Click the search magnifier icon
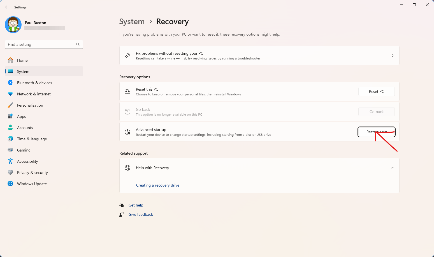This screenshot has height=257, width=434. click(78, 44)
